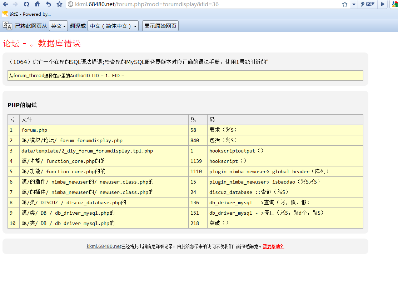Open the kkml.68480.net link in footer
Image resolution: width=398 pixels, height=285 pixels.
point(104,246)
